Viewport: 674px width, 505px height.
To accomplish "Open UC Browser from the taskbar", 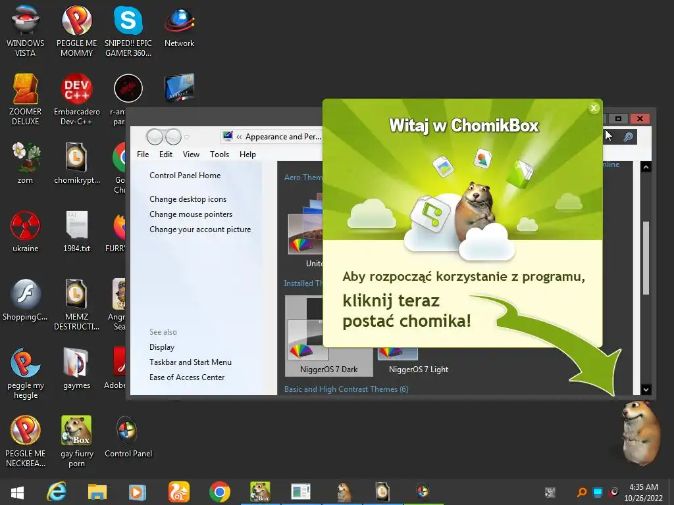I will coord(178,492).
